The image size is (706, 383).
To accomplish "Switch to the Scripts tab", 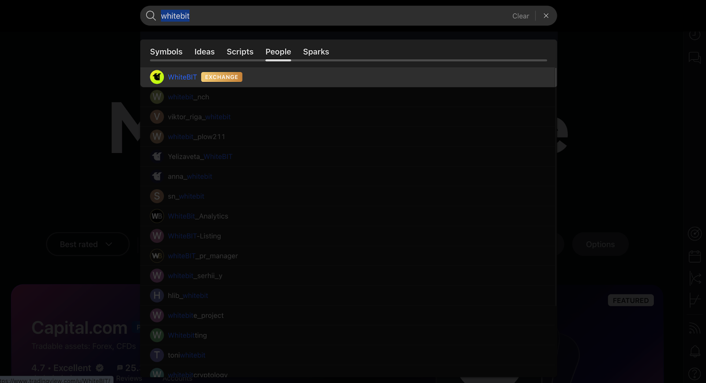I will click(x=240, y=52).
